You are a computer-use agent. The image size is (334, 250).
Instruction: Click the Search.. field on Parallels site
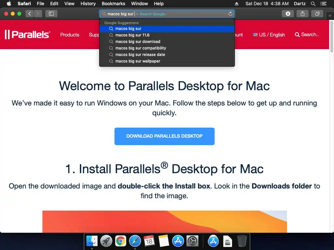click(310, 35)
